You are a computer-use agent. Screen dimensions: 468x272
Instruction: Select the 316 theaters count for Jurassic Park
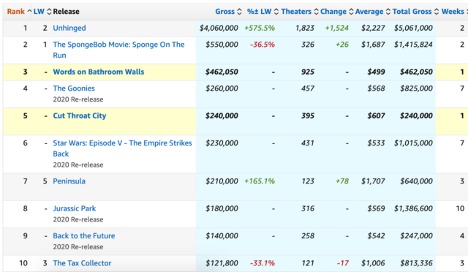pos(308,208)
